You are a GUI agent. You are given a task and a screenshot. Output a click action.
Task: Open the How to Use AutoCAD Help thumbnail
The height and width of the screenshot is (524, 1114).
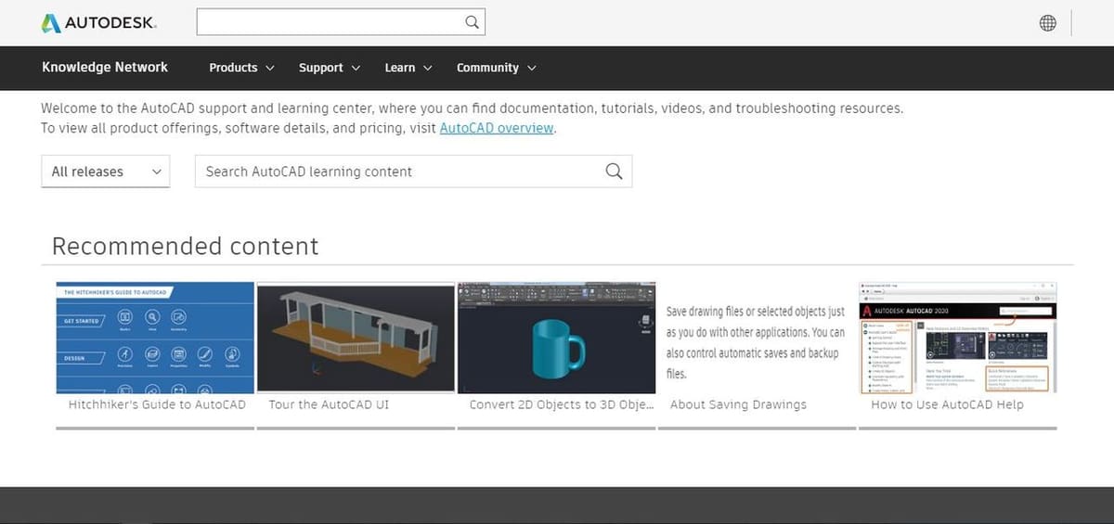tap(958, 338)
